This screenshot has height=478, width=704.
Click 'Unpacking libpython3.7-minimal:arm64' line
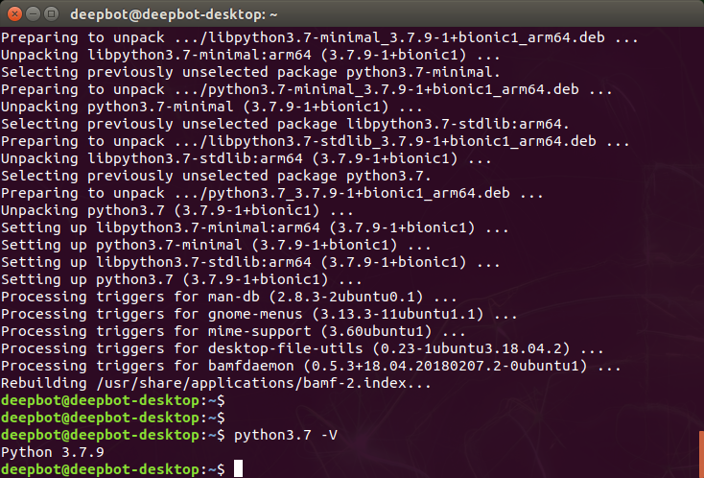coord(250,56)
